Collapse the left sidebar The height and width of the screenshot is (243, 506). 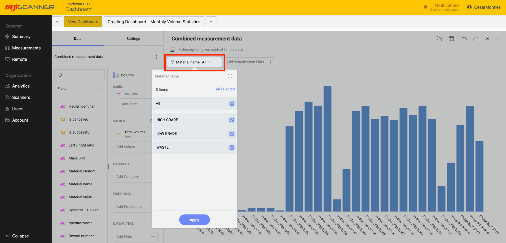coord(17,236)
